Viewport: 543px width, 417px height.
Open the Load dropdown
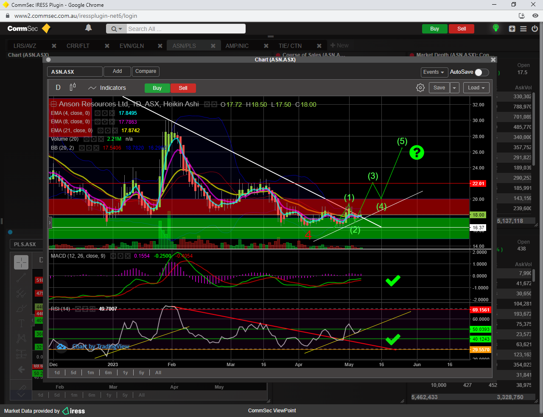click(476, 88)
